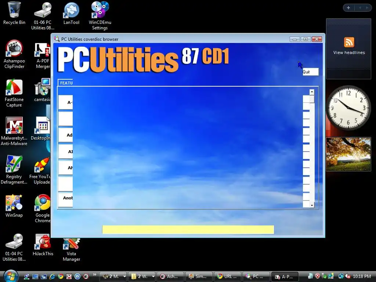Click the red M Quick Launch icon
The width and height of the screenshot is (376, 282).
[x=69, y=276]
